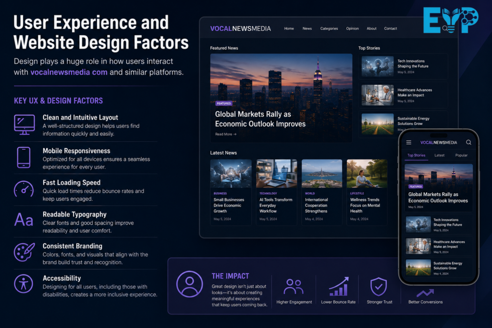Click the Featured News section heading

[x=224, y=48]
